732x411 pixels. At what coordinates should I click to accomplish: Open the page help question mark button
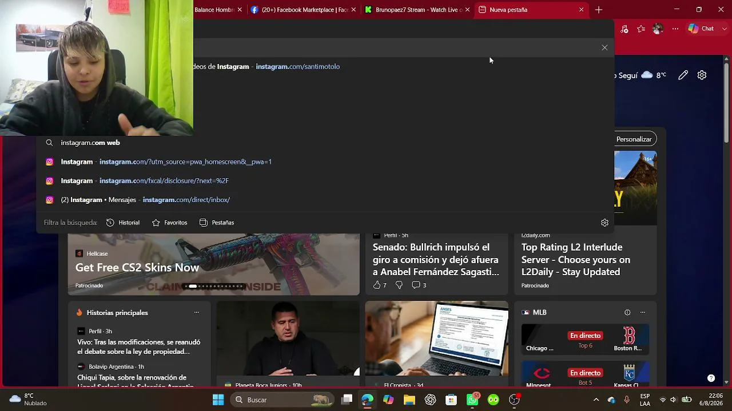point(711,378)
